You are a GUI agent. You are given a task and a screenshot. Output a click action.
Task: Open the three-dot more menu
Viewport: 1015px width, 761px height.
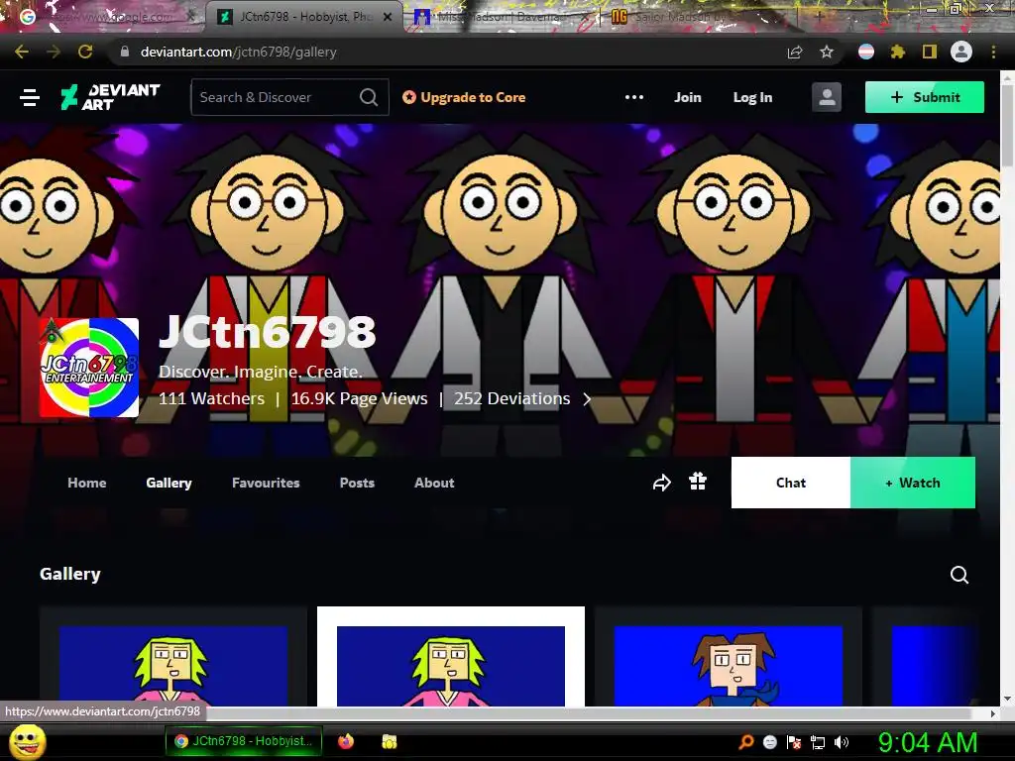coord(634,97)
